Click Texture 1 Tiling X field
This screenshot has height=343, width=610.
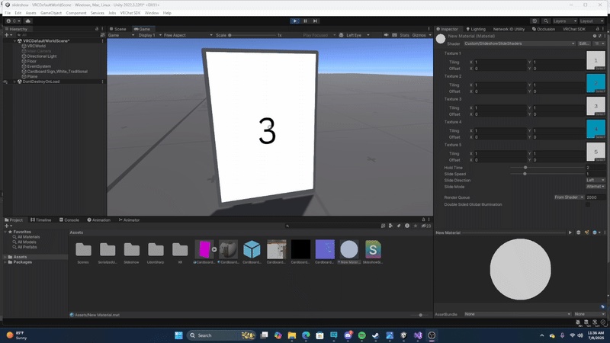click(499, 63)
